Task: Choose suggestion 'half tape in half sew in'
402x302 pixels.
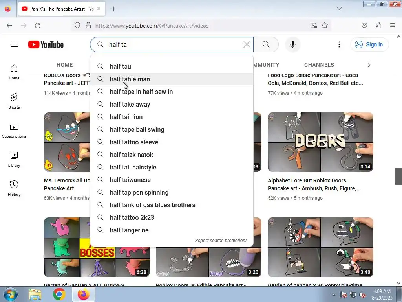Action: coord(172,92)
